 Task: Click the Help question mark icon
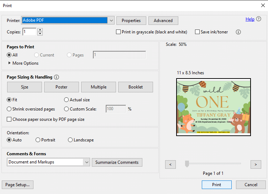(259, 19)
